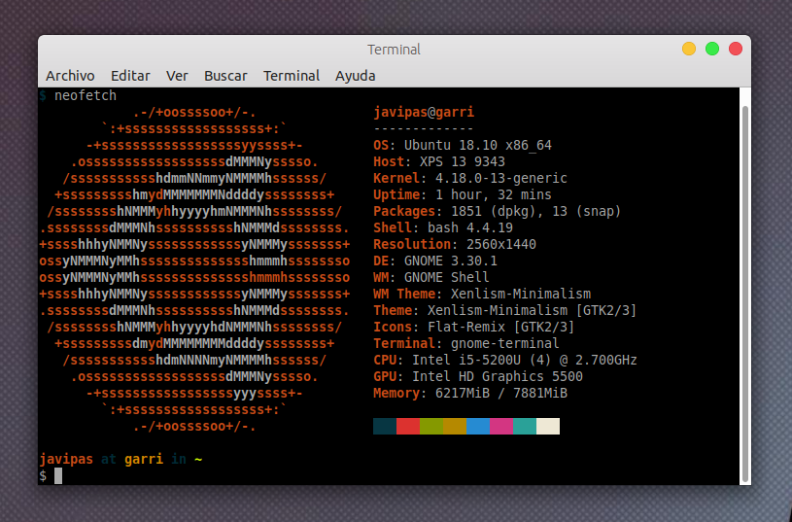Click the cream white color block
Viewport: 792px width, 522px height.
(x=548, y=426)
